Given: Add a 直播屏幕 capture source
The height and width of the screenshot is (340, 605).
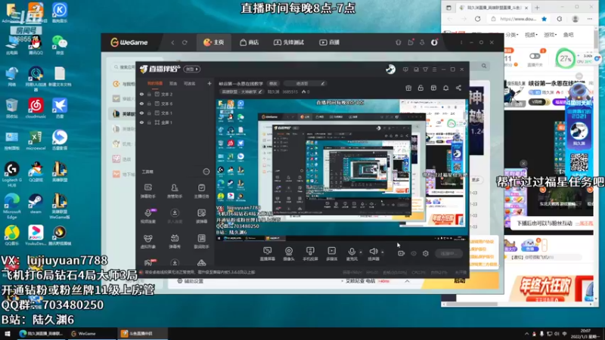Looking at the screenshot, I should point(268,254).
